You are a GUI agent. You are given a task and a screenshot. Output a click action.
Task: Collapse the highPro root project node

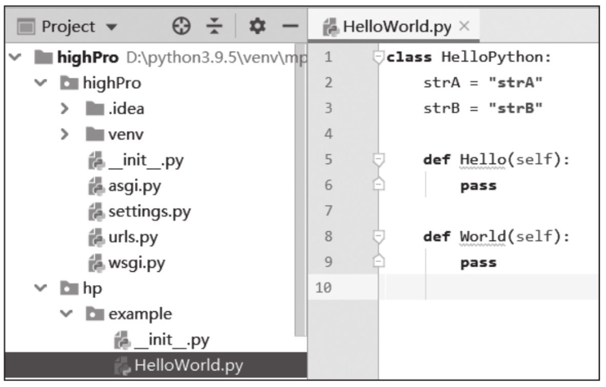(14, 57)
